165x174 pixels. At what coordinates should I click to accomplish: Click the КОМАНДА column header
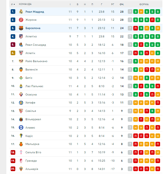click(25, 4)
